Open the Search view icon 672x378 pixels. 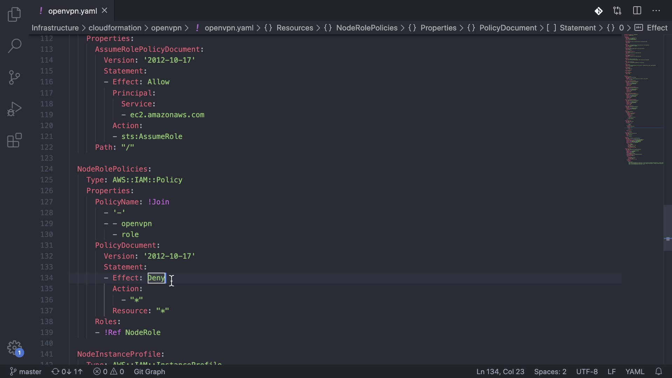coord(14,46)
